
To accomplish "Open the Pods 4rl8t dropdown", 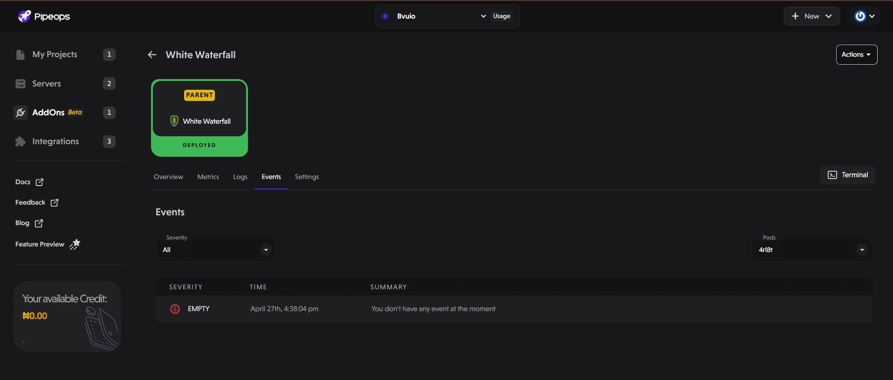I will 812,250.
